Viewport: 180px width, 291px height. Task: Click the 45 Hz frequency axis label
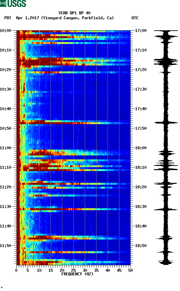[x=119, y=270]
